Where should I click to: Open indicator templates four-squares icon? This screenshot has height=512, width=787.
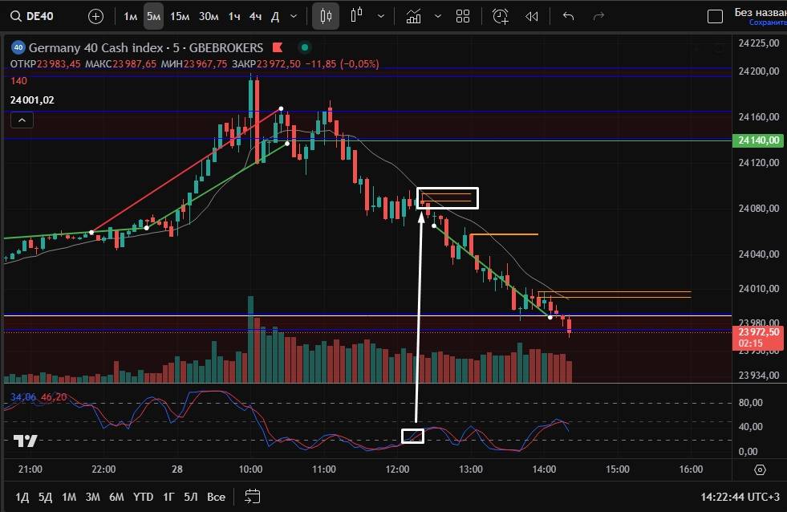pyautogui.click(x=462, y=16)
